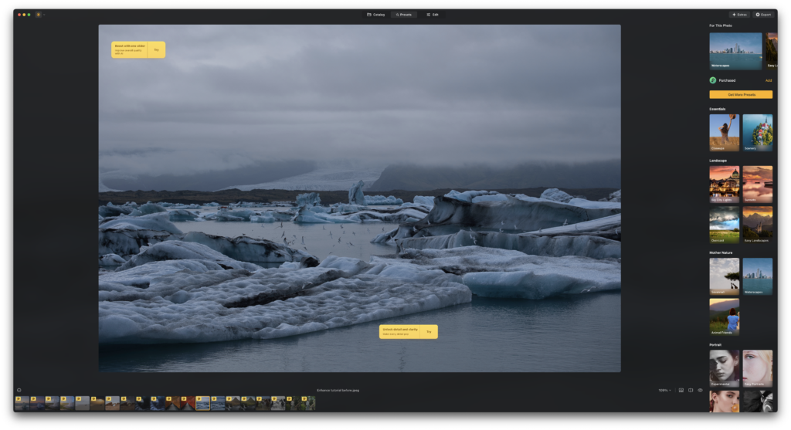Screen dimensions: 791x430
Task: Open the Edit tab
Action: pos(433,15)
